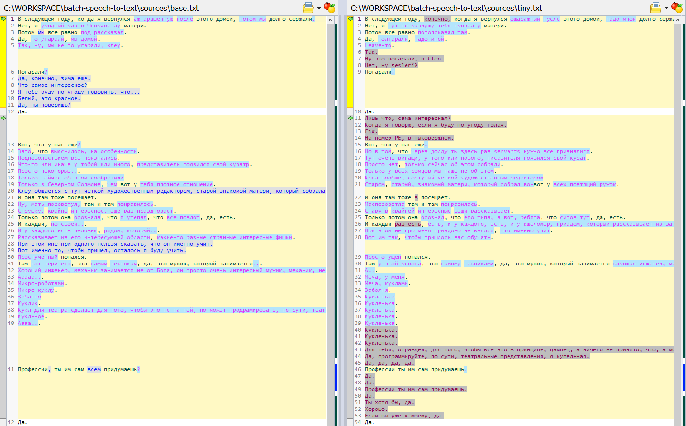Click vertical scrollbar track of base.txt pane
Viewport: 686px width, 426px height.
tap(330, 236)
